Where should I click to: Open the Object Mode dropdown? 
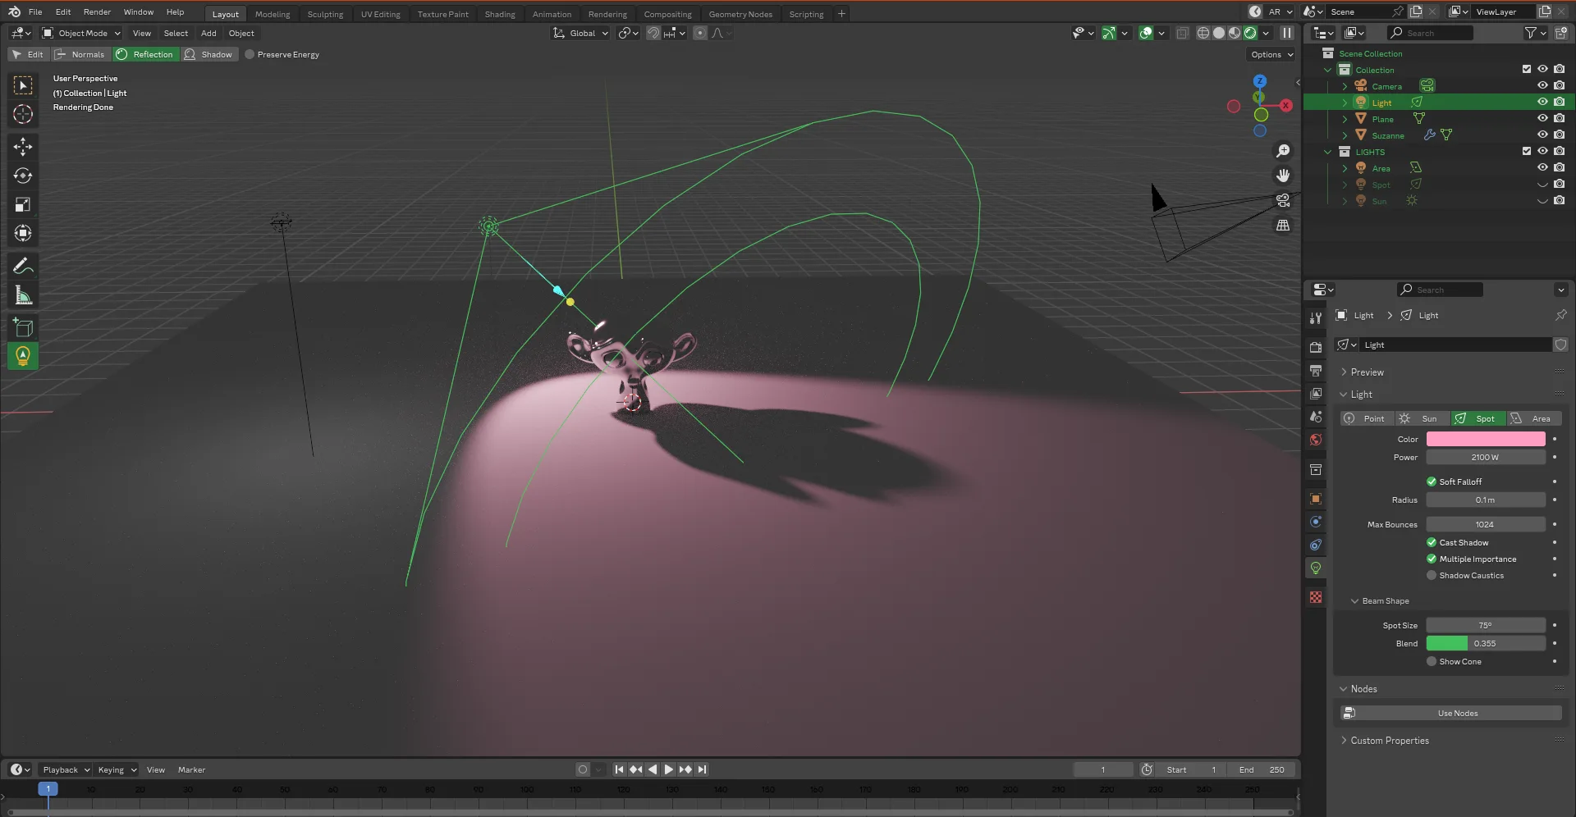point(81,33)
